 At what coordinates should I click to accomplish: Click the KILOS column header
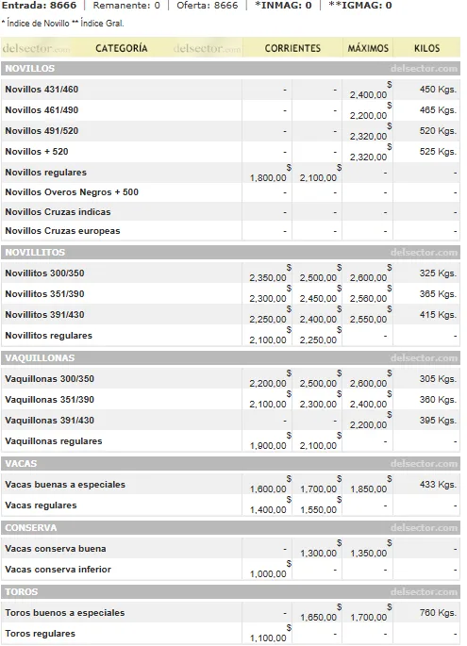427,48
